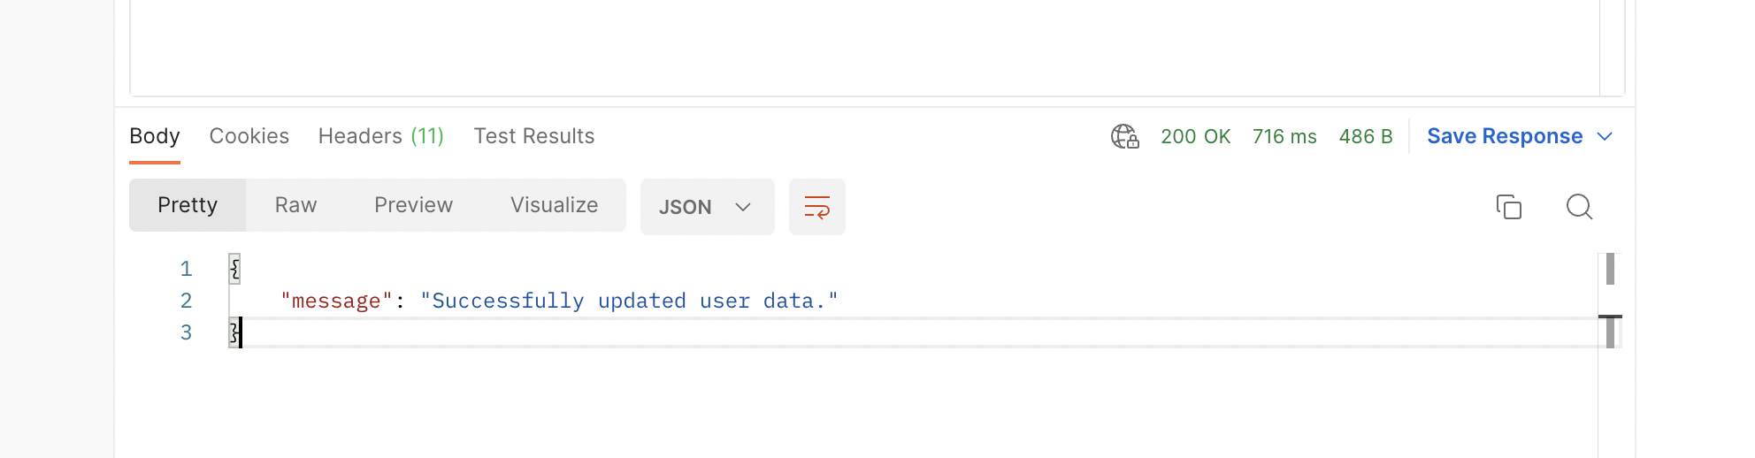This screenshot has width=1755, height=458.
Task: Open search in the response body
Action: coord(1579,207)
